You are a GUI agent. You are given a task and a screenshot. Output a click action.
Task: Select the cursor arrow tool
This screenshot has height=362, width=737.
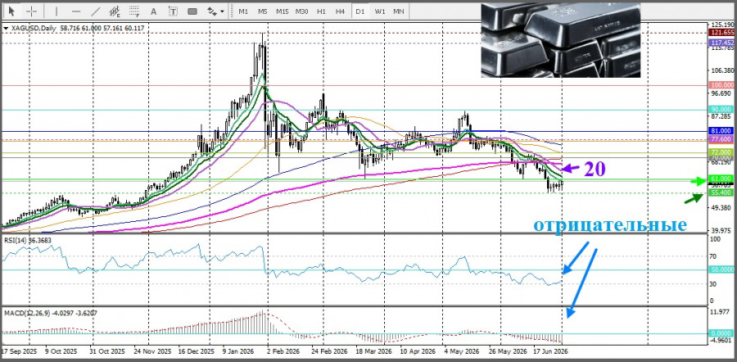pyautogui.click(x=12, y=11)
